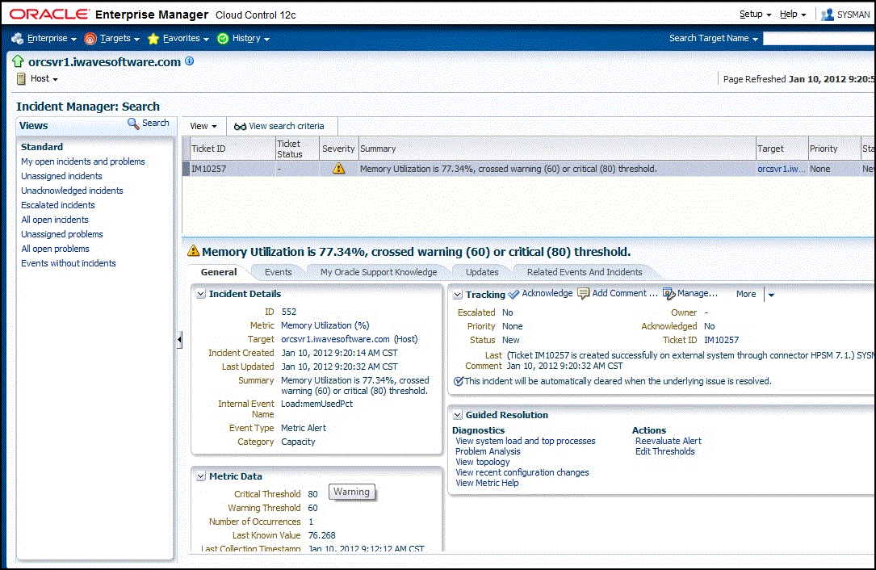Collapse the Tracking section
Viewport: 876px width, 570px height.
pos(458,295)
